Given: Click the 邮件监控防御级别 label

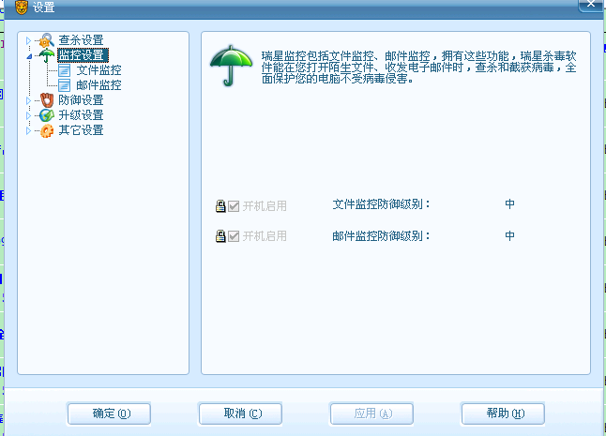Looking at the screenshot, I should pos(381,236).
